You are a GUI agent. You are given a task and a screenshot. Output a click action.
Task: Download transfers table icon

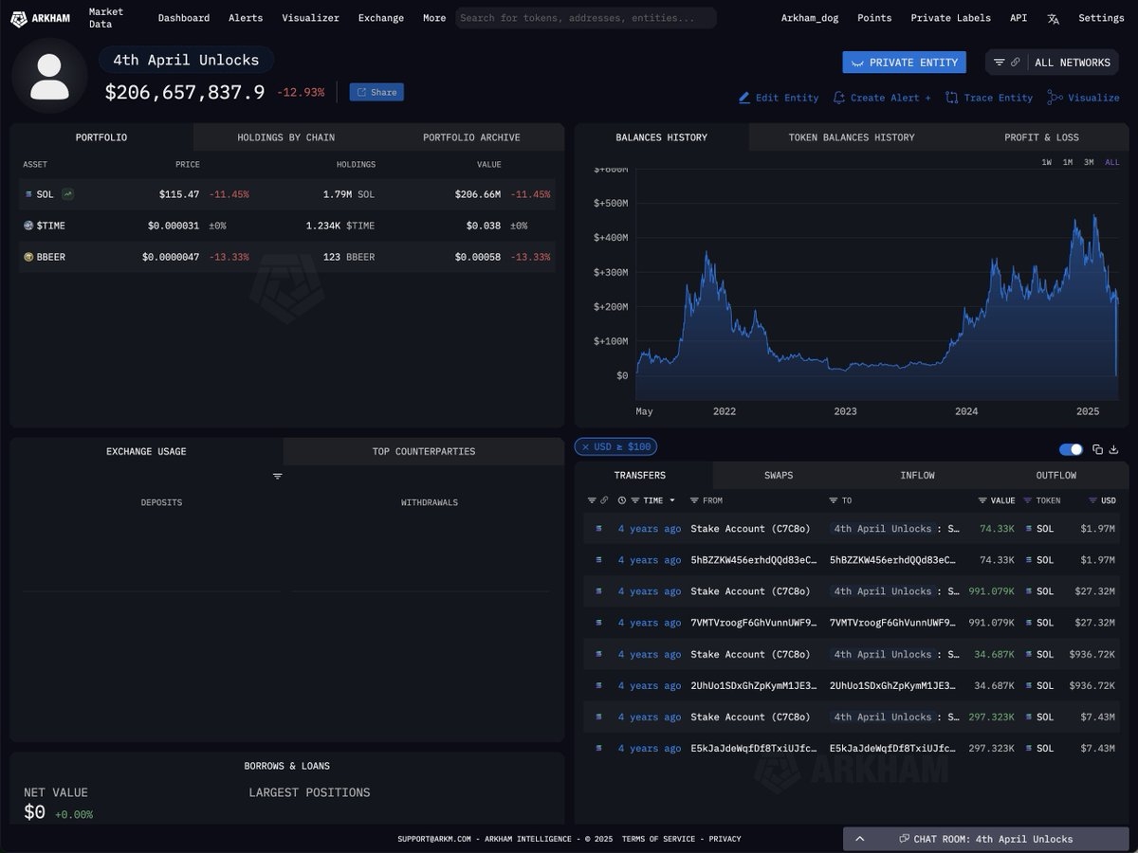pyautogui.click(x=1114, y=449)
